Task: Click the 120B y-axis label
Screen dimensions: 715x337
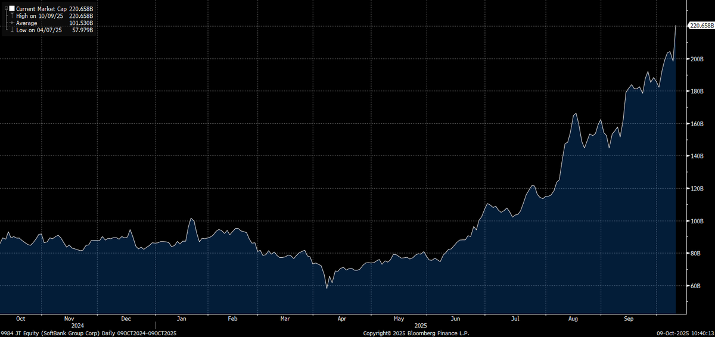Action: point(698,189)
